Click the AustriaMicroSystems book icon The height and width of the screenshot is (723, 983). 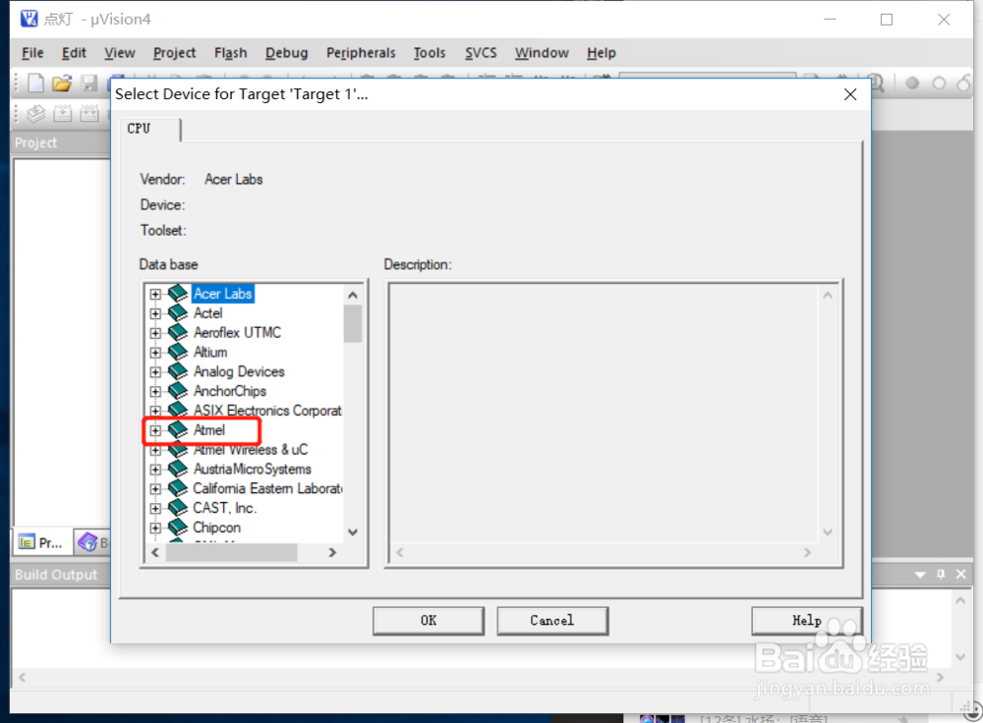[178, 469]
